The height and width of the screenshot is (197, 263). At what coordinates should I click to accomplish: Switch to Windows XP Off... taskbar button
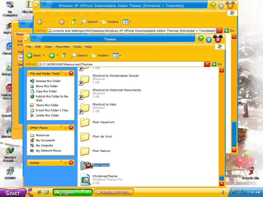(x=114, y=192)
